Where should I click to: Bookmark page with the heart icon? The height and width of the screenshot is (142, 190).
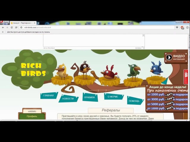point(177,28)
